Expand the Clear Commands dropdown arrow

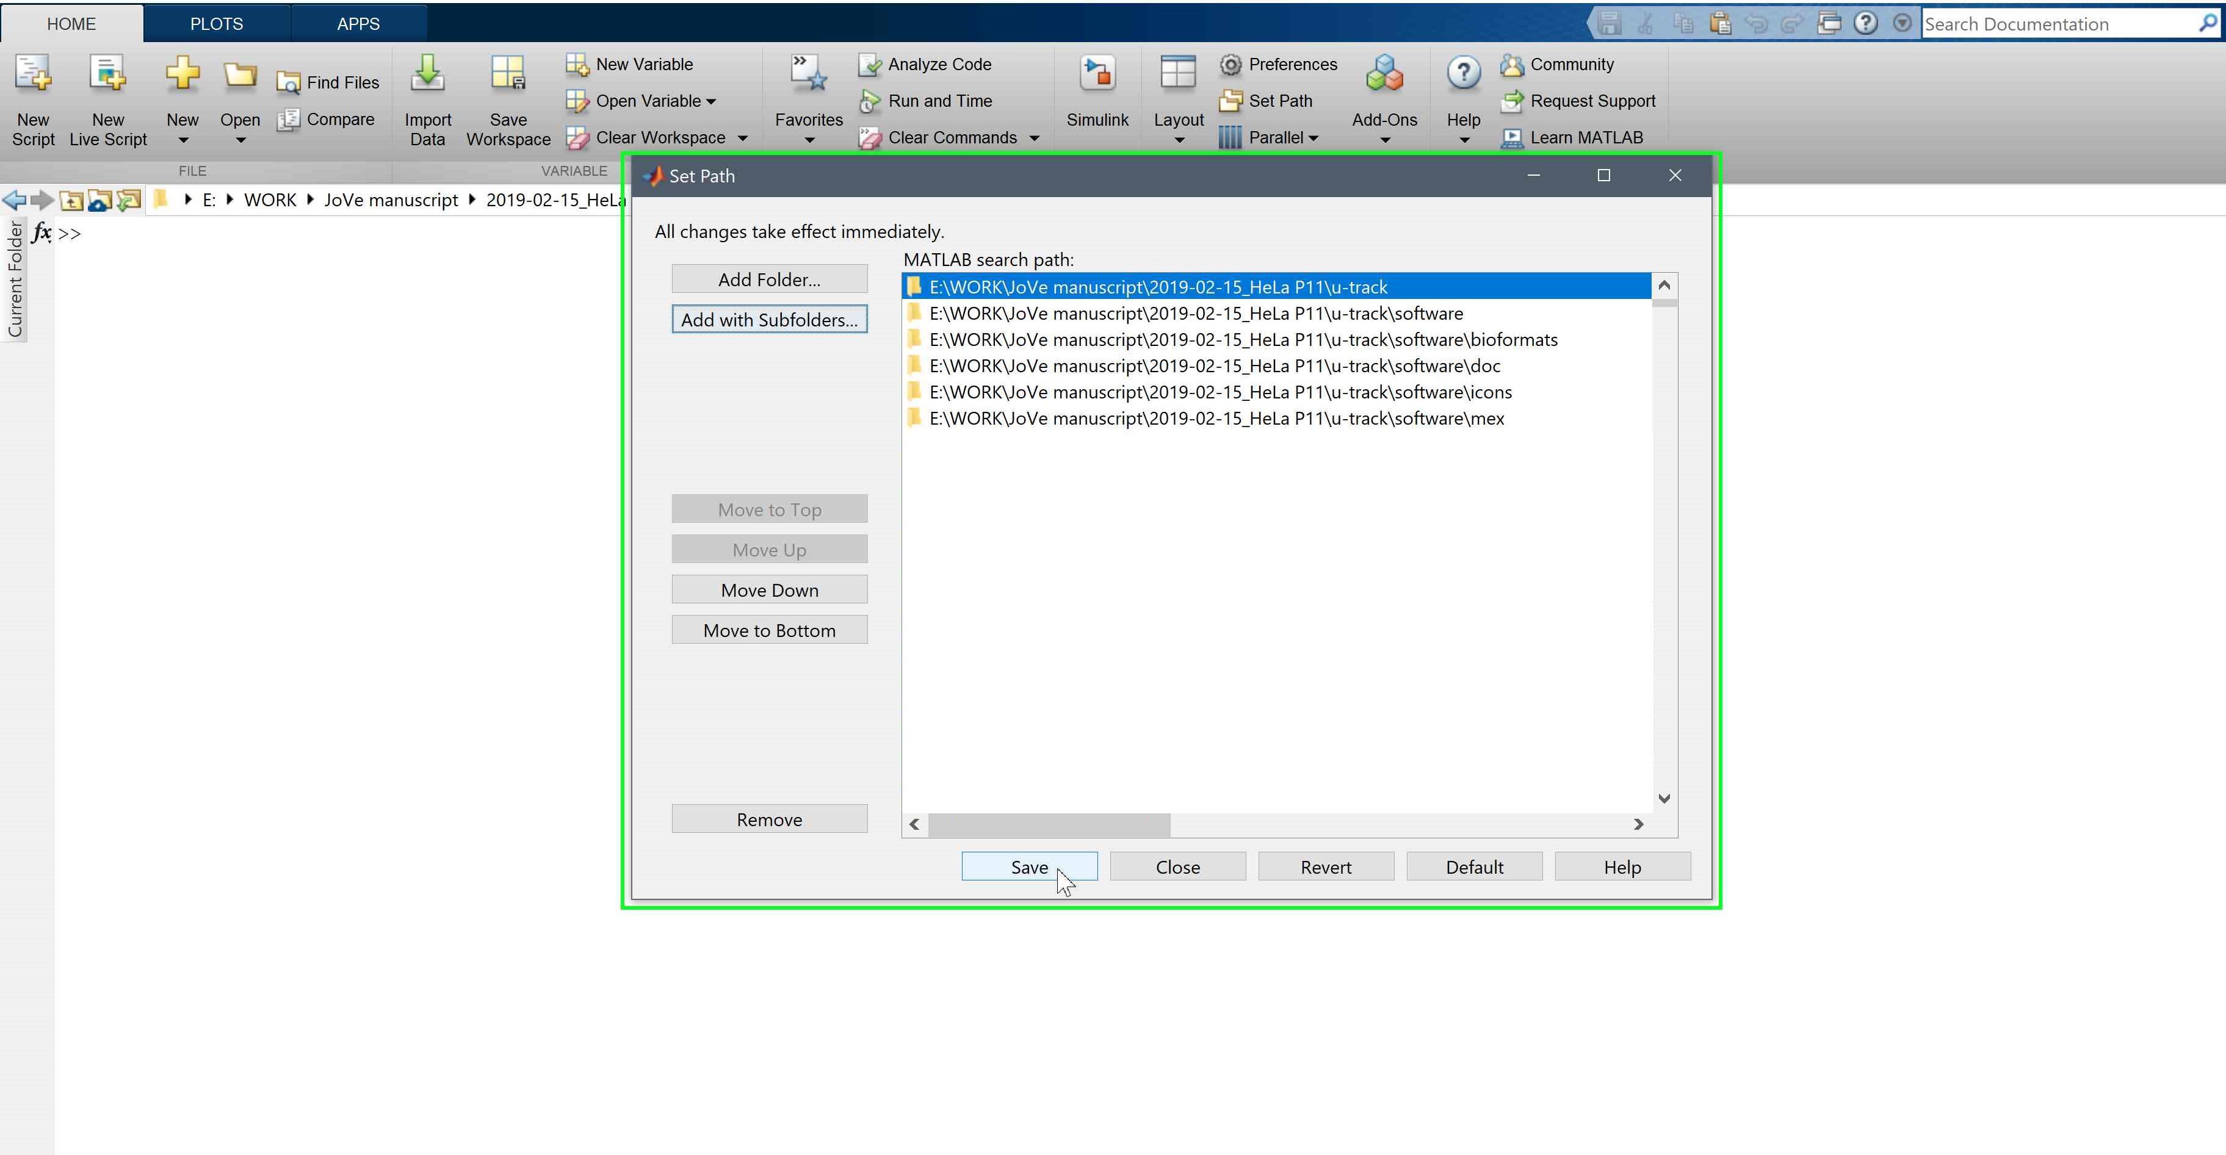pyautogui.click(x=1035, y=139)
